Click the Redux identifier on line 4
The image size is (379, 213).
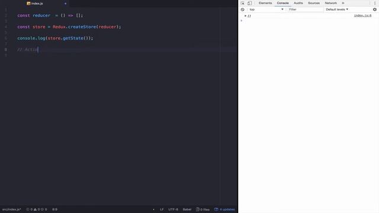pyautogui.click(x=59, y=27)
